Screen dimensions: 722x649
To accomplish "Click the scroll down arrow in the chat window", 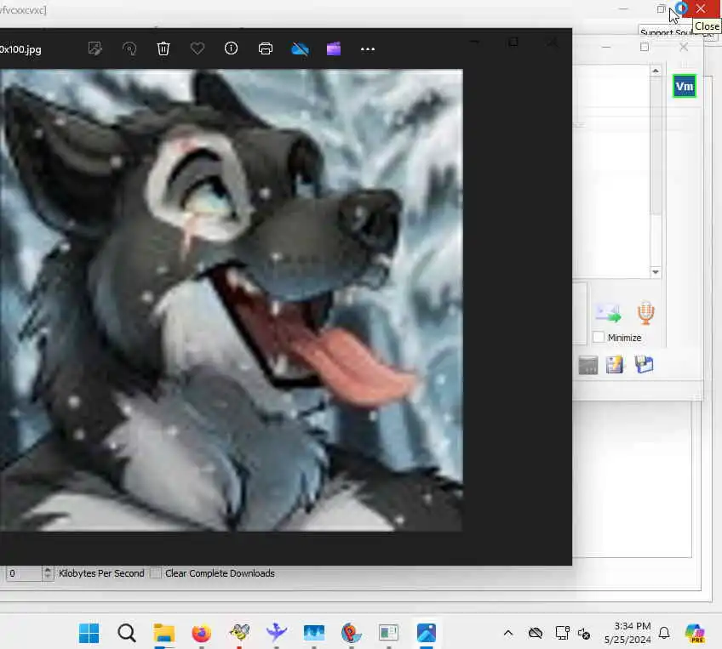I will (656, 272).
